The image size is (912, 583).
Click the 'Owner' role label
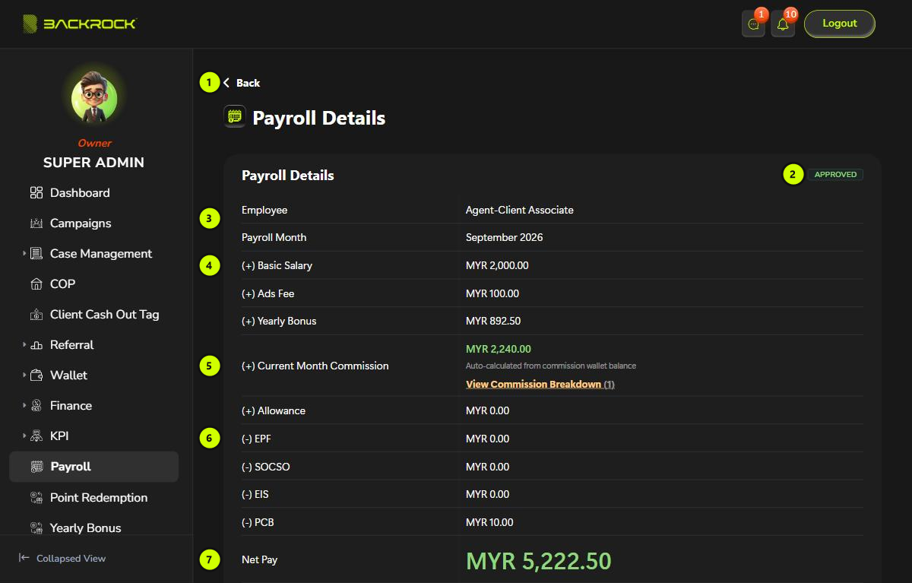(94, 143)
